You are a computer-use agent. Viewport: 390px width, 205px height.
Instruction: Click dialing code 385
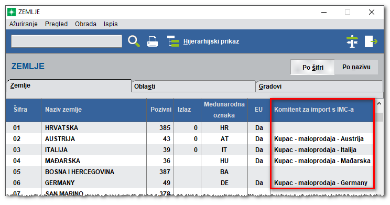(165, 128)
